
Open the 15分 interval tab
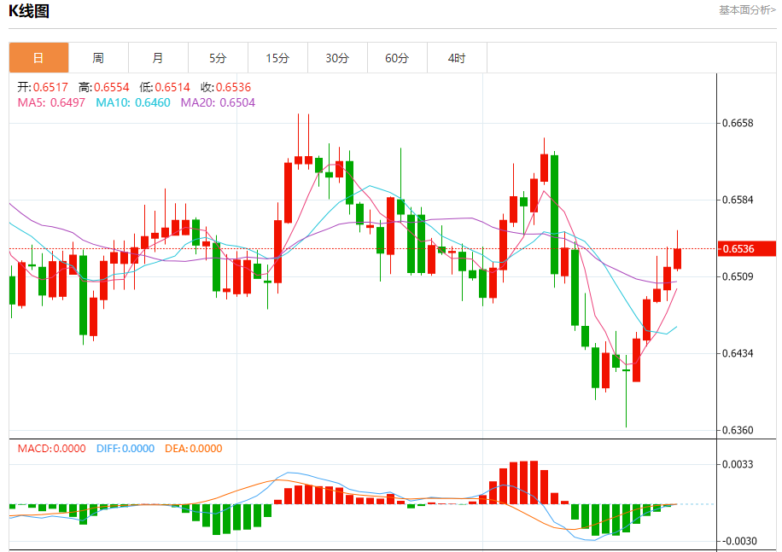(x=277, y=58)
